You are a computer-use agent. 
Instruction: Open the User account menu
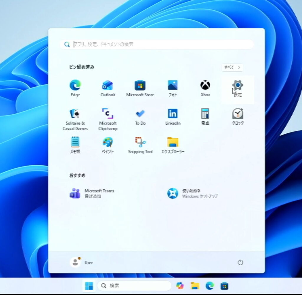(x=81, y=262)
